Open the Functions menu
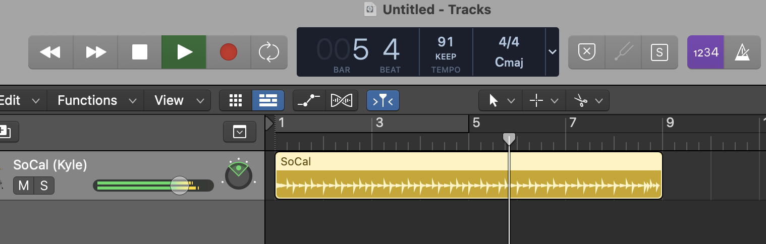 [96, 100]
